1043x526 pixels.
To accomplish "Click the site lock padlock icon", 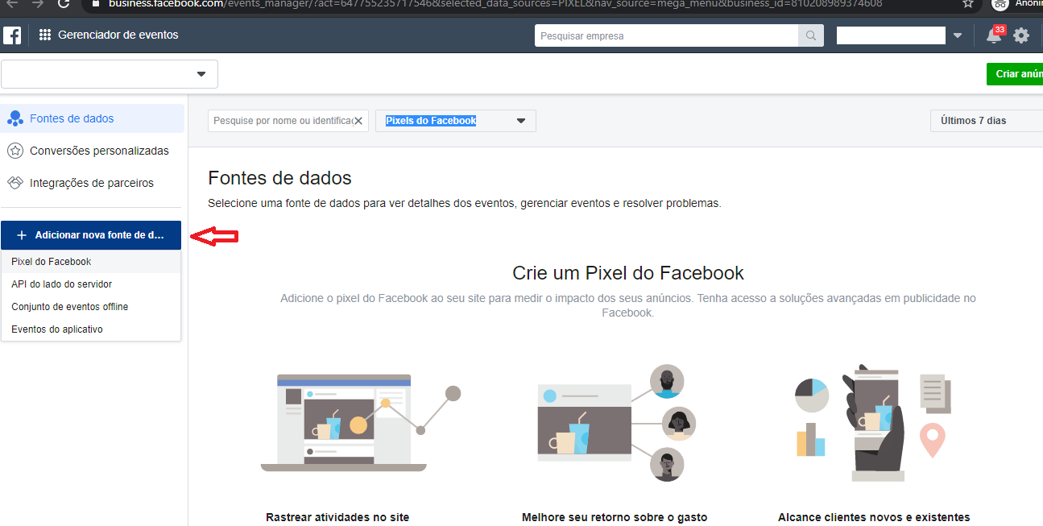I will click(x=95, y=4).
